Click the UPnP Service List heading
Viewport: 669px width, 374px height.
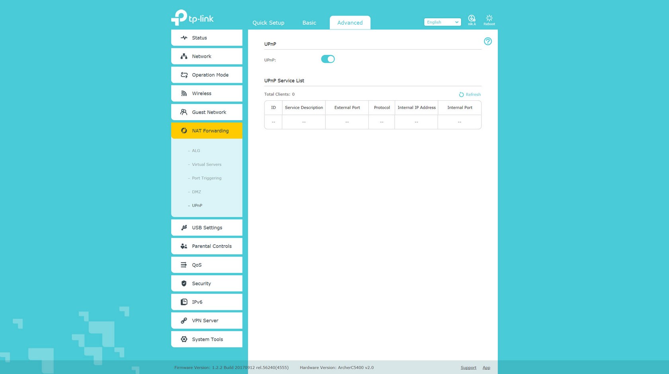tap(284, 81)
